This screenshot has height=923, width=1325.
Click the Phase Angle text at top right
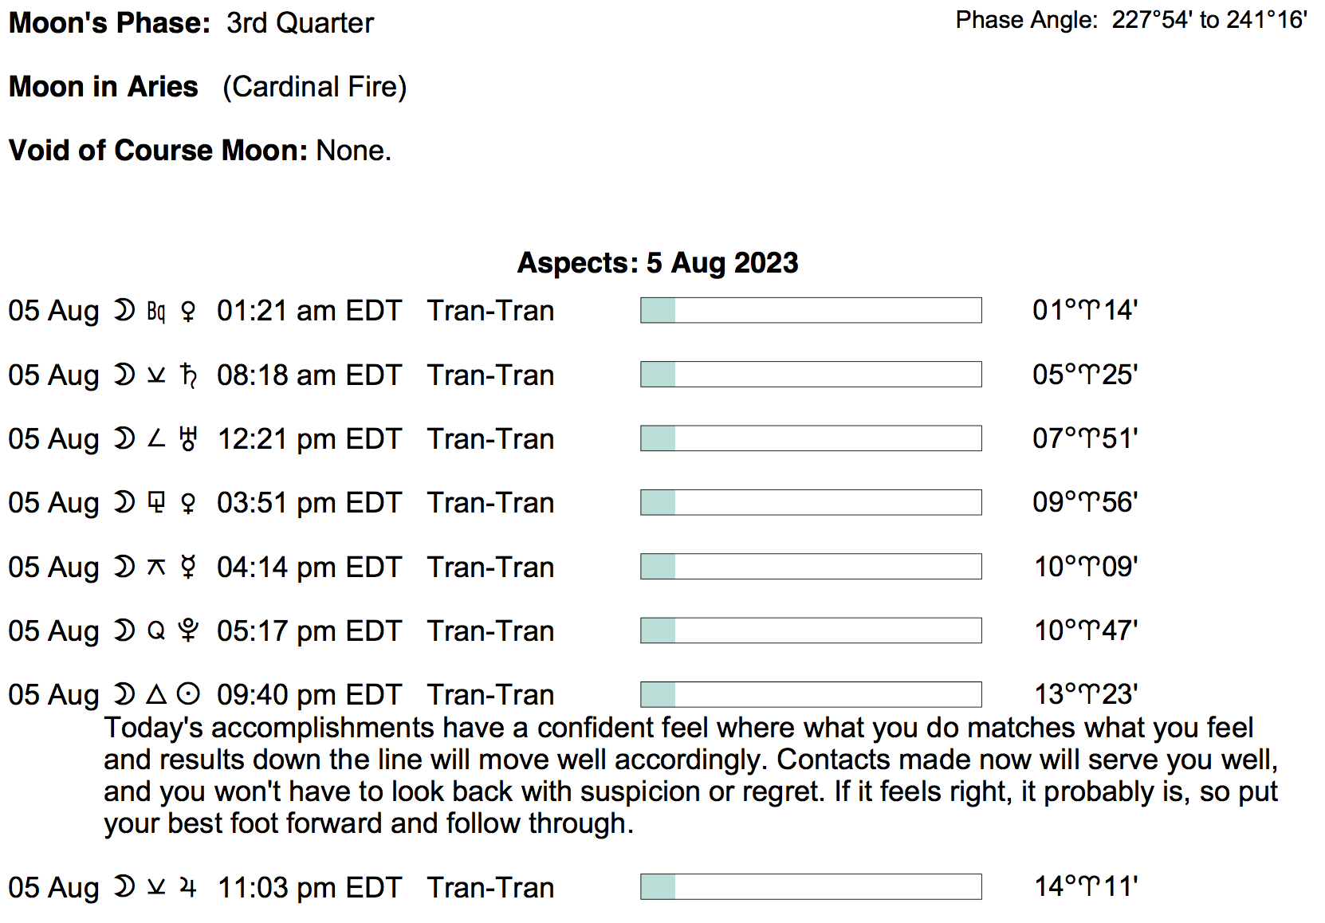point(1130,20)
